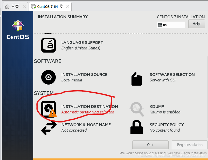This screenshot has width=208, height=160.
Task: Click the SYSTEM section heading
Action: pos(44,93)
